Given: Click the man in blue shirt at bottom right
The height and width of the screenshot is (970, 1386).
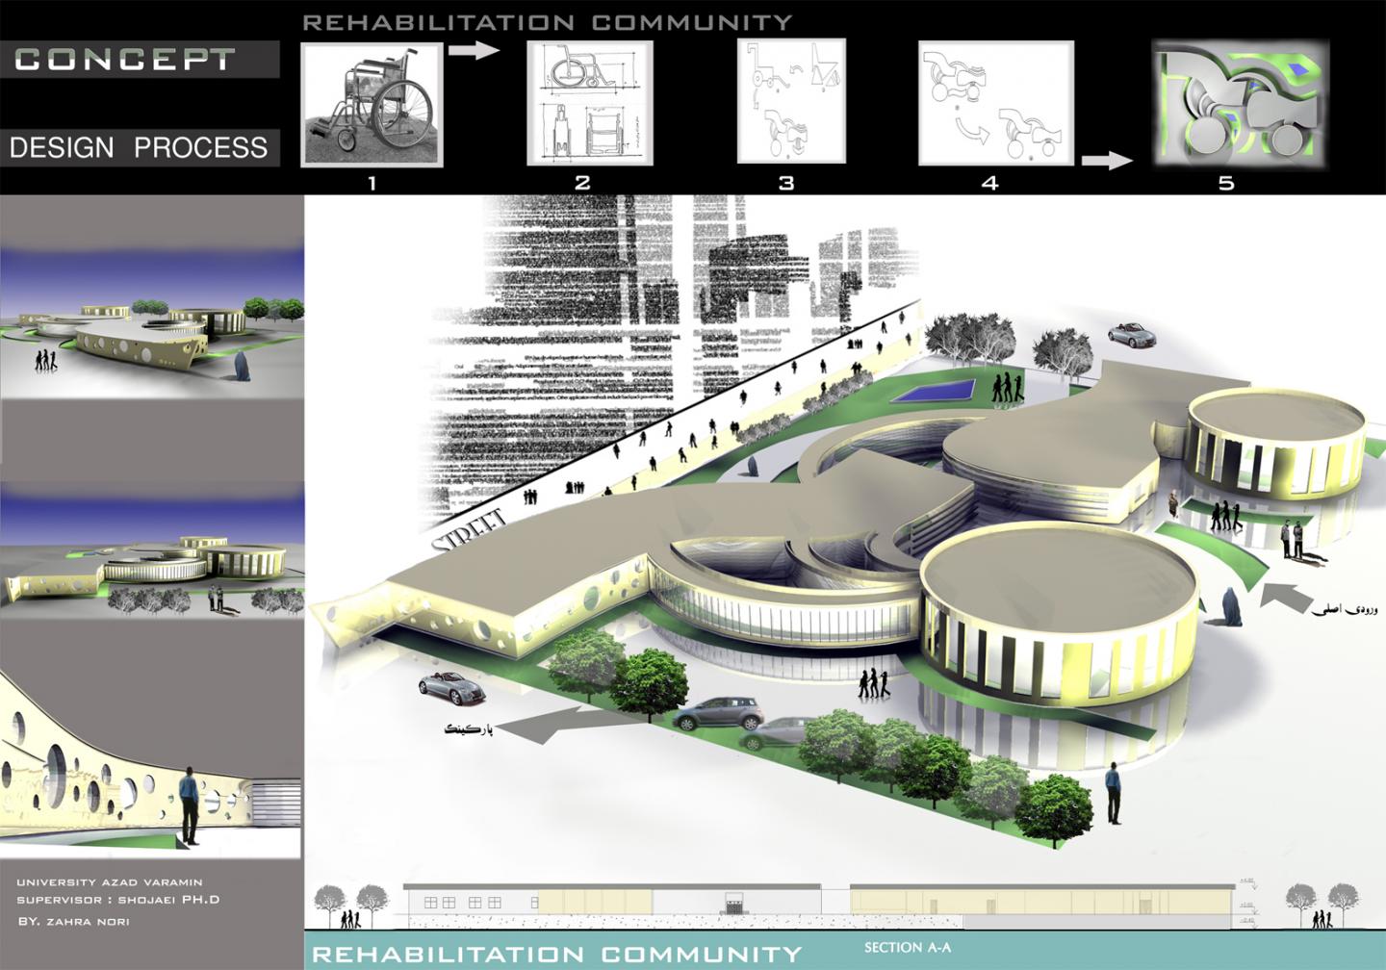Looking at the screenshot, I should (x=1114, y=792).
